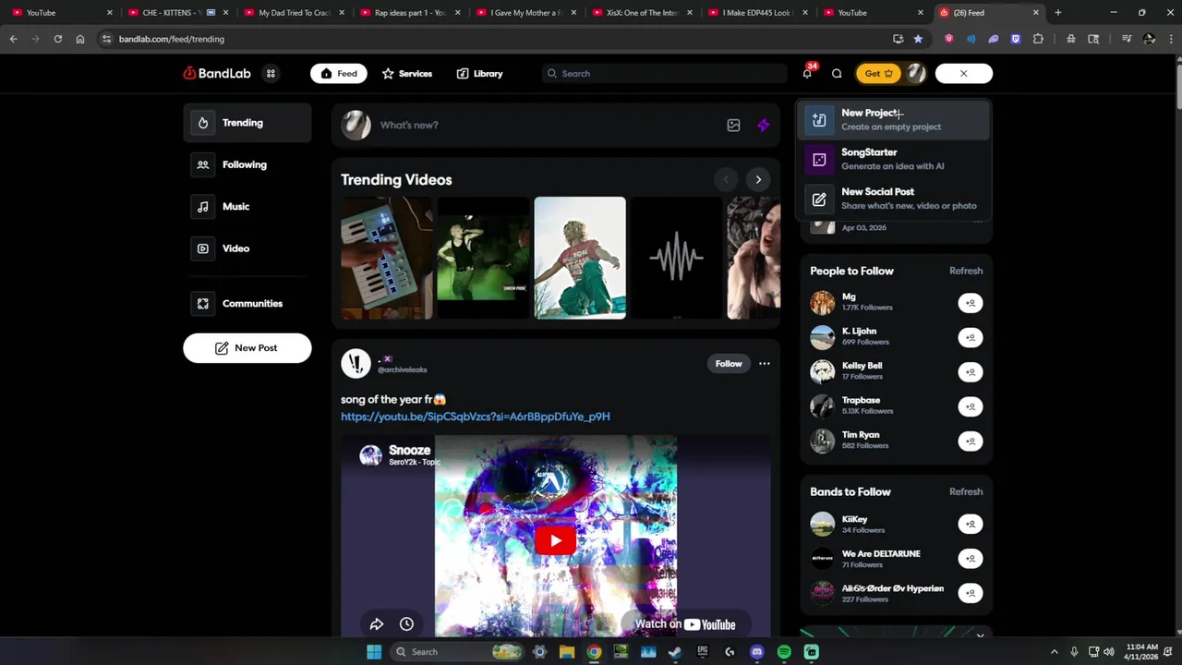
Task: Open the Library tab
Action: 479,74
